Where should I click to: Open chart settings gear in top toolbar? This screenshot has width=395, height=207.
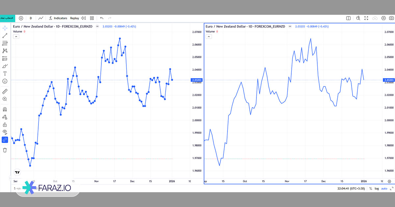[383, 18]
